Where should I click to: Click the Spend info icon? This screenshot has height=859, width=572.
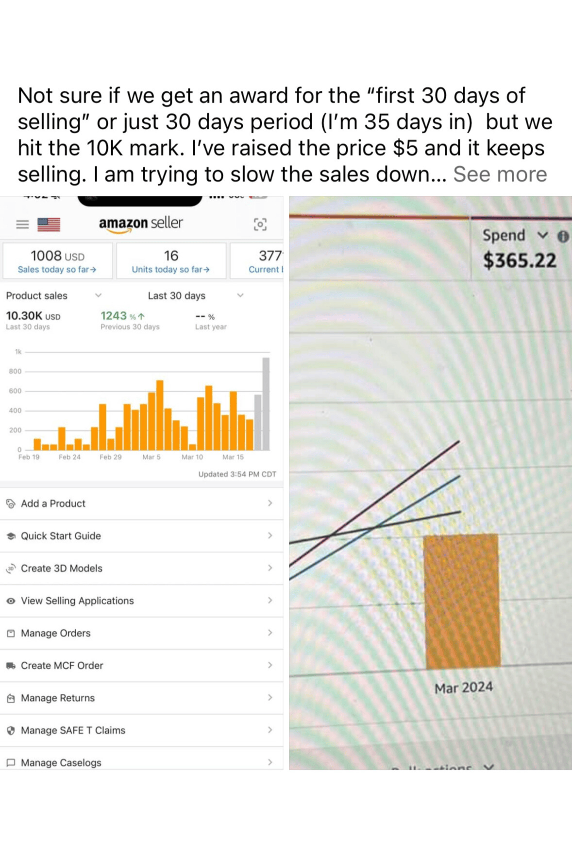pyautogui.click(x=563, y=237)
